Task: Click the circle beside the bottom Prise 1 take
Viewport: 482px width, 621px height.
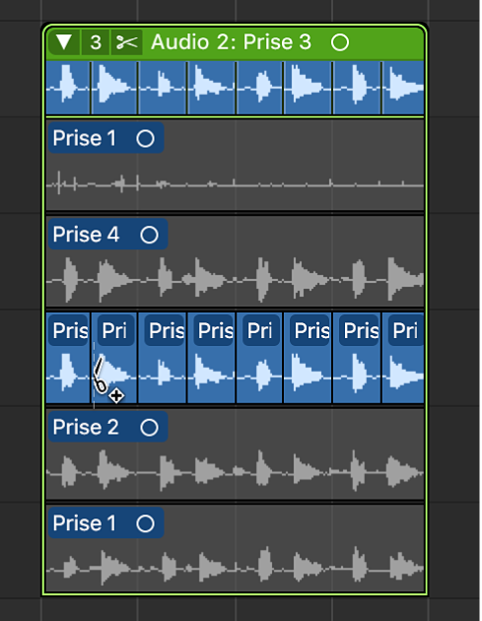Action: 145,523
